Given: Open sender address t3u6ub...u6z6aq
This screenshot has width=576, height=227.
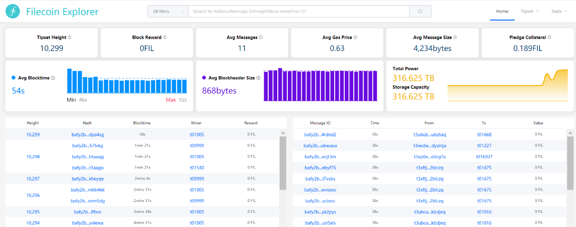Looking at the screenshot, I should [430, 134].
